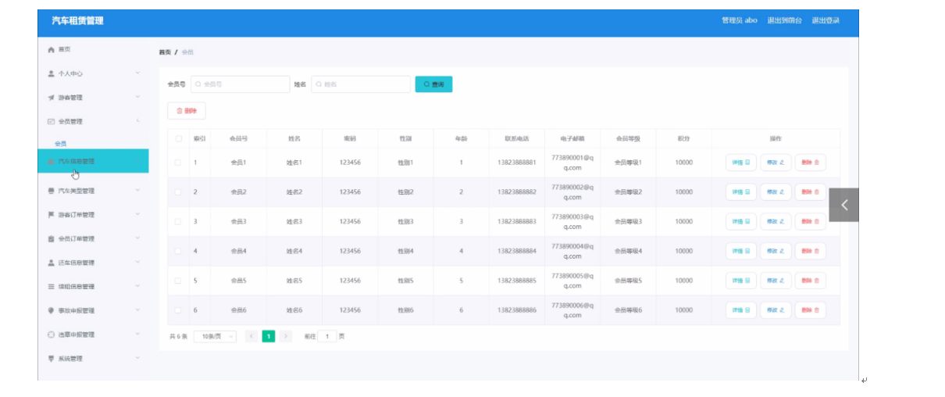Expand 游客订单管理 via its chevron

pyautogui.click(x=137, y=214)
